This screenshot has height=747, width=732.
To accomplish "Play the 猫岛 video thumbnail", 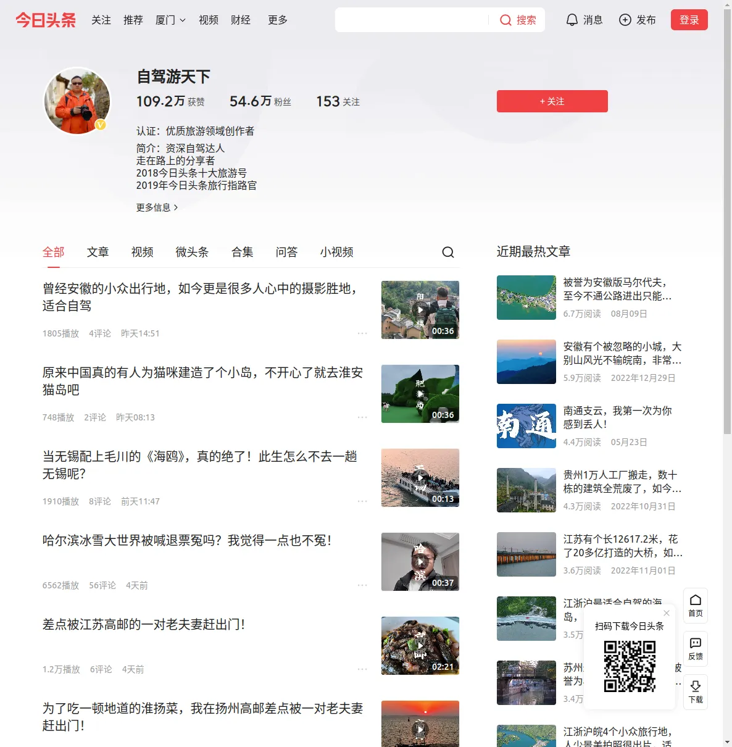I will tap(420, 394).
